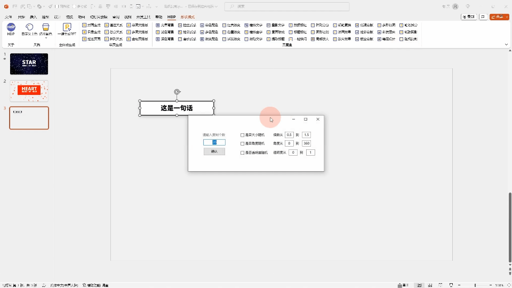Choose 递进关系 layout tool
Screen dimensions: 512x288
point(114,25)
